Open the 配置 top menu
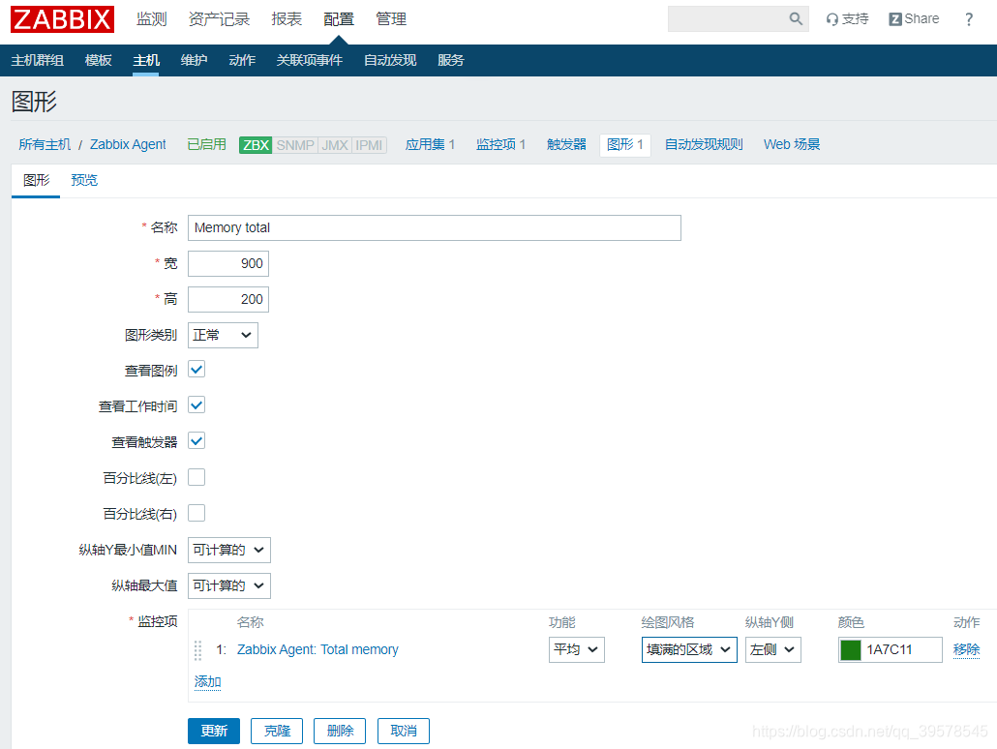Screen dimensions: 997x749 (x=338, y=19)
